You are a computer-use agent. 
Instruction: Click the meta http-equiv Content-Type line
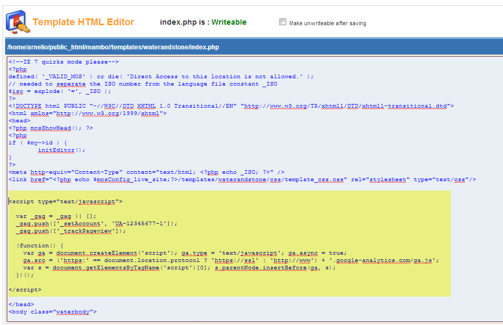(x=146, y=172)
